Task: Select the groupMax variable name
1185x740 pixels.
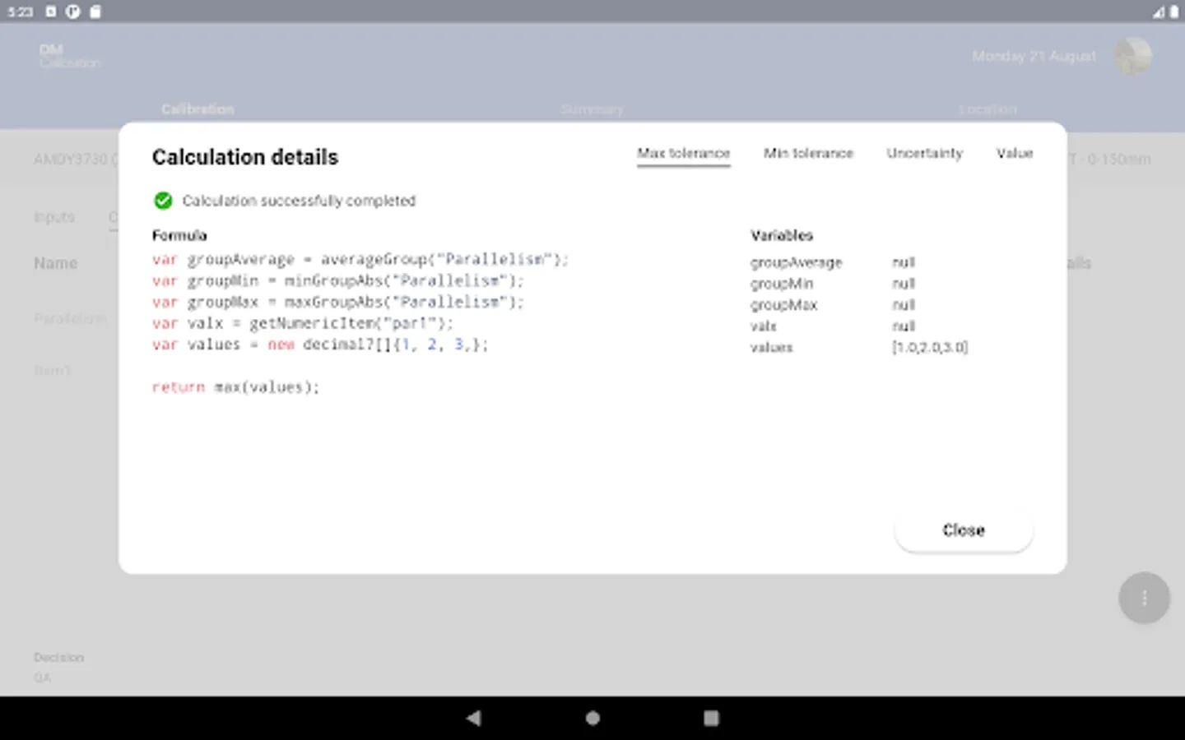Action: 783,305
